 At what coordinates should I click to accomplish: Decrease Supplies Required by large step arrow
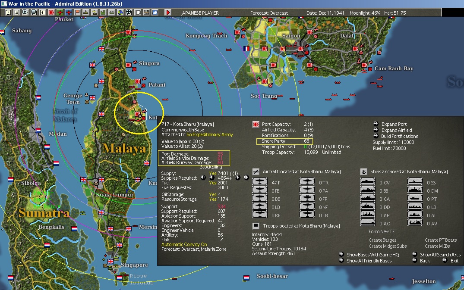point(203,178)
